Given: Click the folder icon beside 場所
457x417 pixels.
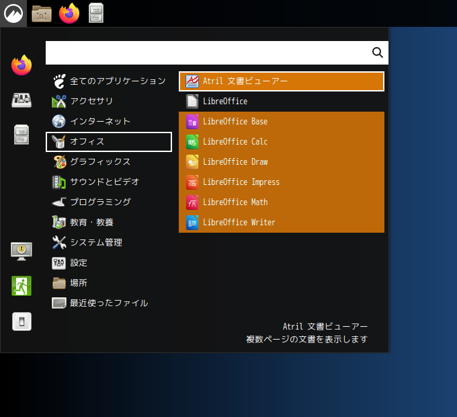Looking at the screenshot, I should tap(59, 283).
